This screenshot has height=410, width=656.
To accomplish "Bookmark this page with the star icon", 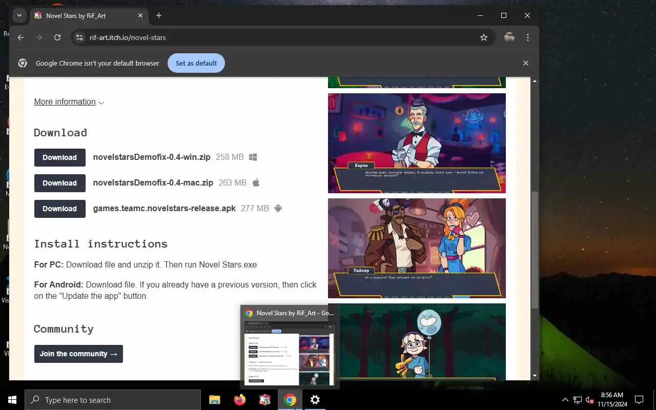I will pyautogui.click(x=483, y=37).
